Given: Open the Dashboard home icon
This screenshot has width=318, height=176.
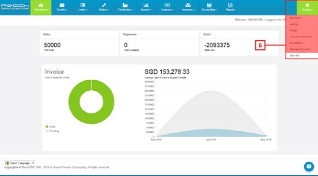Looking at the screenshot, I should [x=41, y=5].
